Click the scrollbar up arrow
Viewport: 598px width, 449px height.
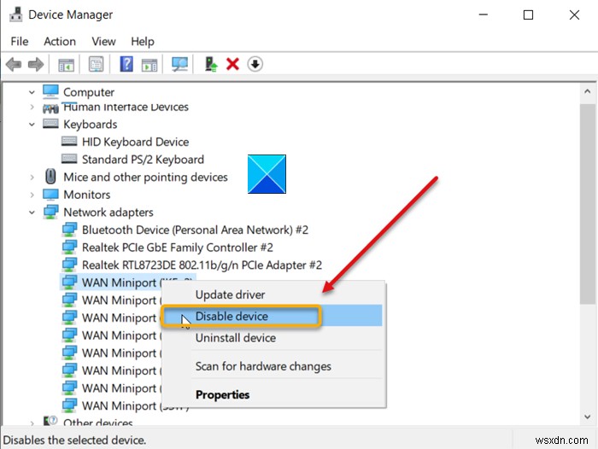pyautogui.click(x=588, y=91)
